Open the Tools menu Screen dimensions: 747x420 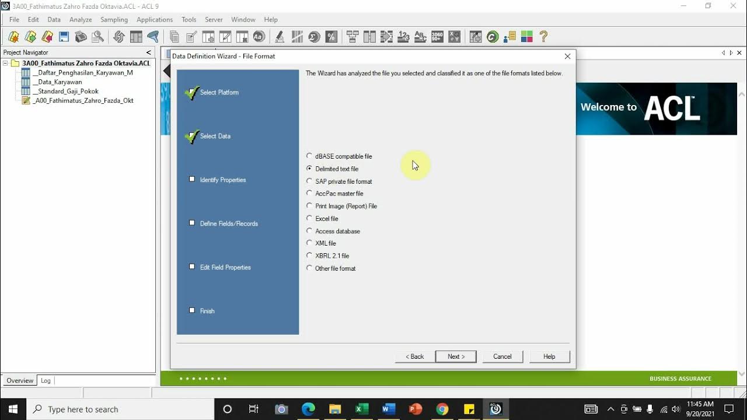point(189,19)
